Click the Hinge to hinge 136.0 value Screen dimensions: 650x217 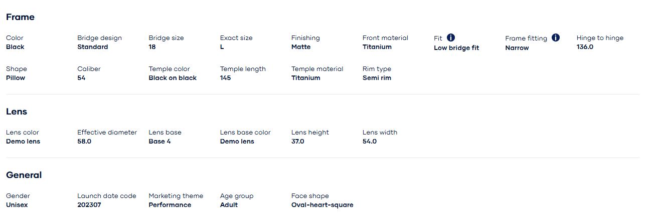click(x=585, y=47)
